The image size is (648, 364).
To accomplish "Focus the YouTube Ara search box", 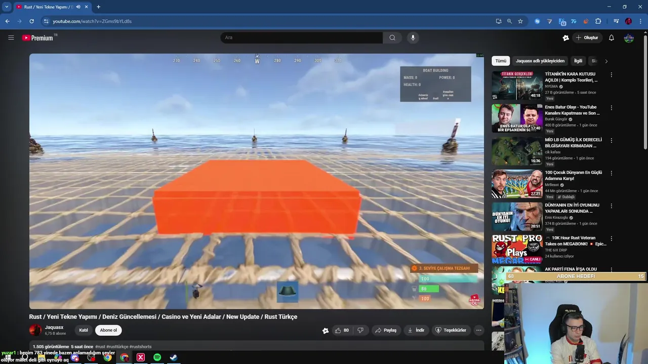I will click(x=302, y=37).
